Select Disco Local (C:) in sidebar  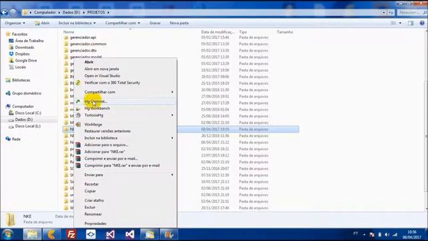(x=28, y=113)
